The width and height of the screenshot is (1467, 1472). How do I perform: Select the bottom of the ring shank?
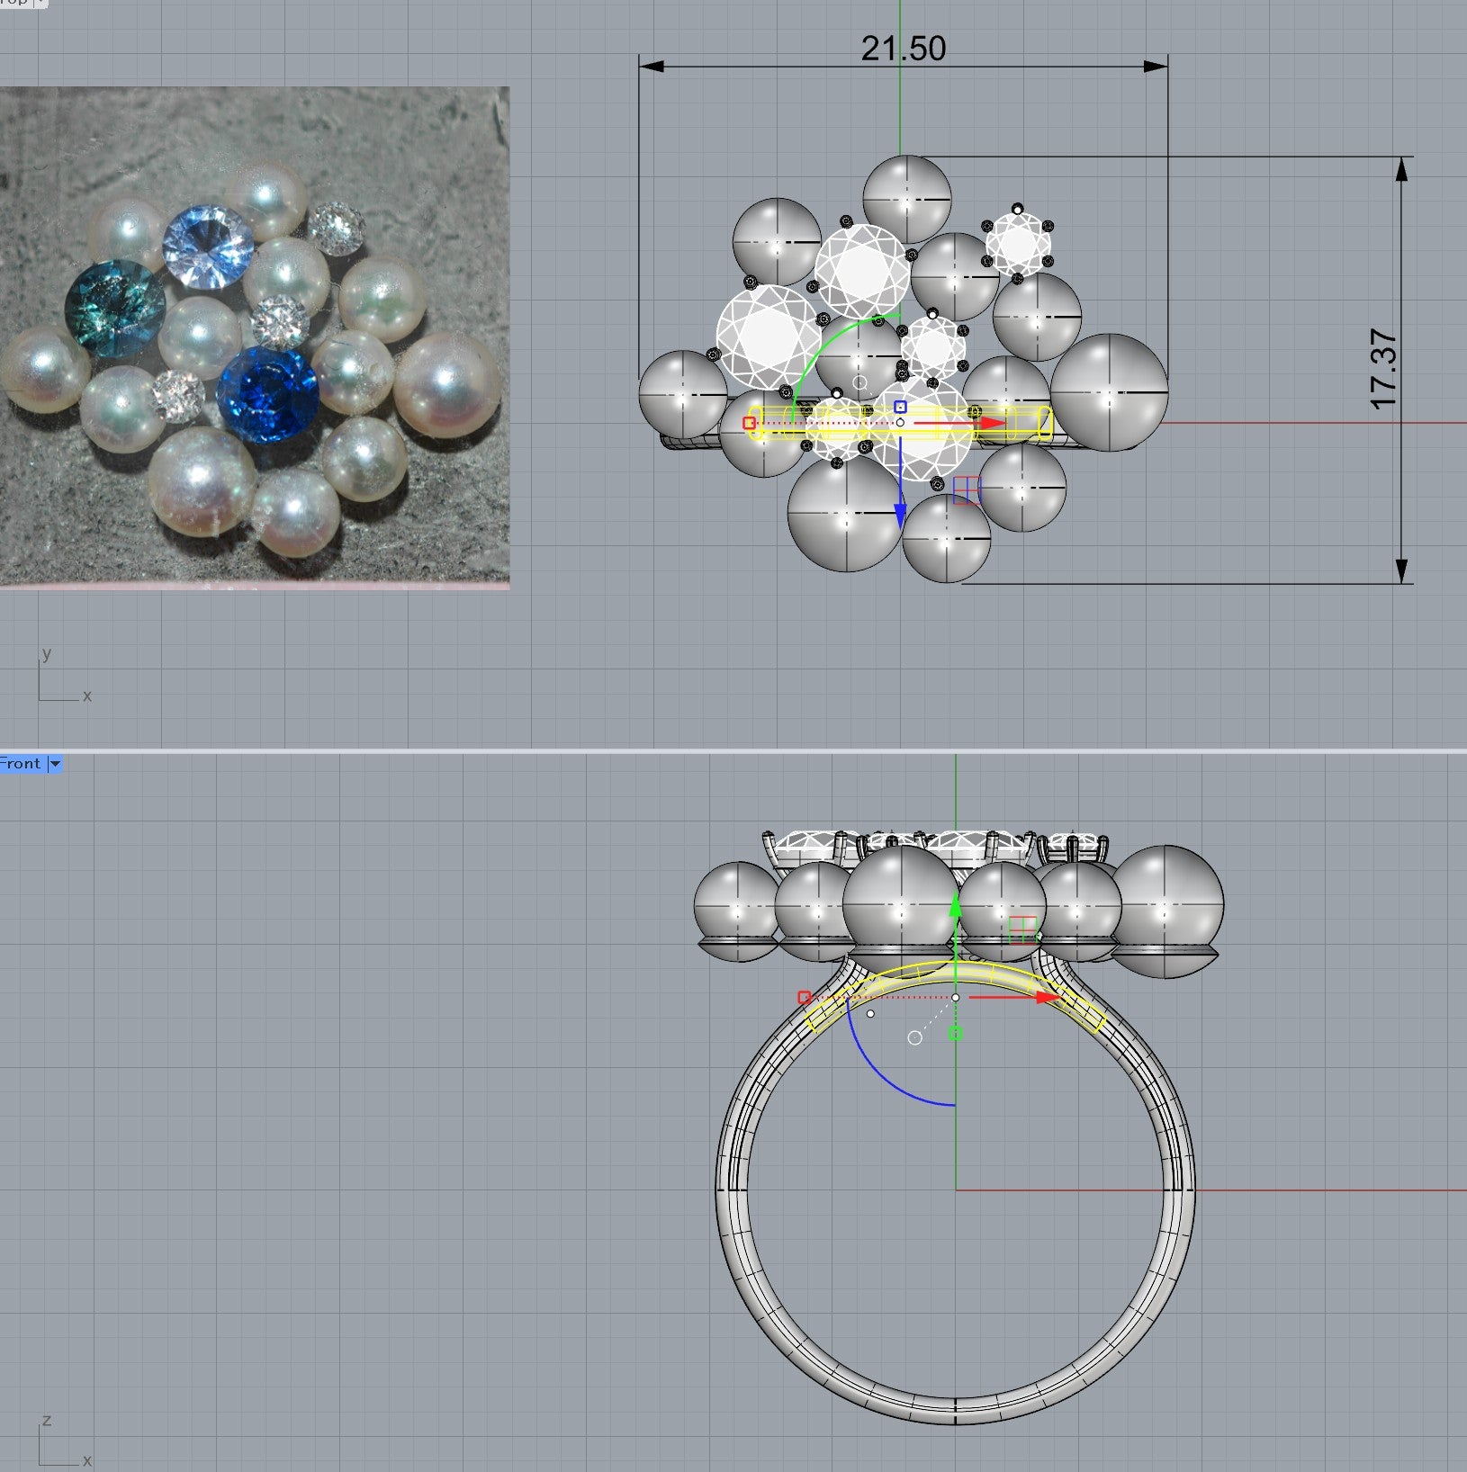pos(956,1412)
